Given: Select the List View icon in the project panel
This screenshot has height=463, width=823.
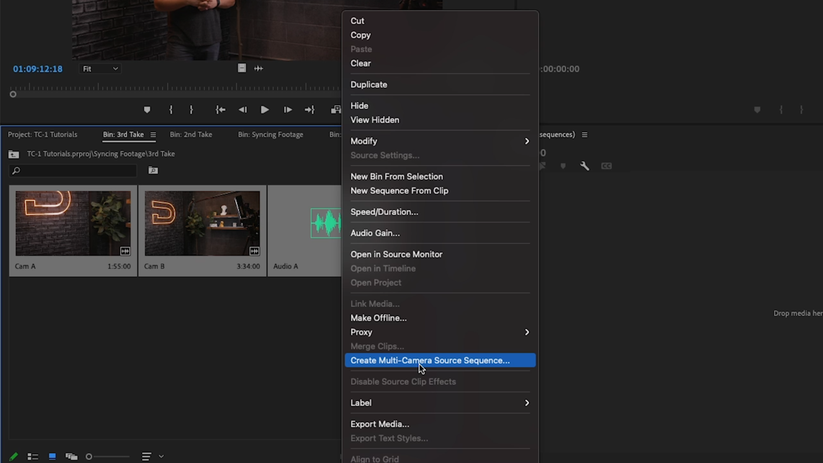Looking at the screenshot, I should coord(33,456).
